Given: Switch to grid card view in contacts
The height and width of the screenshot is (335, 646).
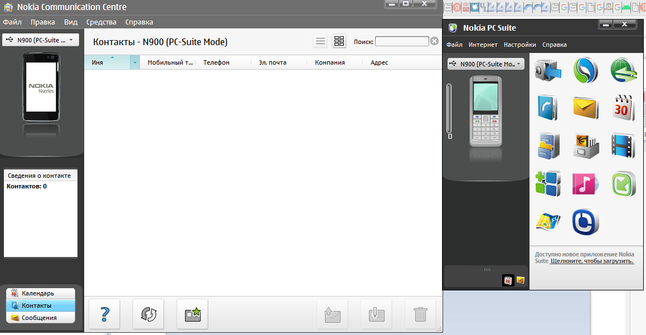Looking at the screenshot, I should 339,41.
